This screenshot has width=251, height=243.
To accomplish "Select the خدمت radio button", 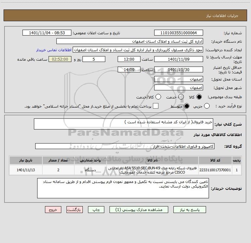I will pyautogui.click(x=181, y=97).
